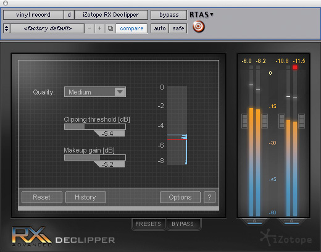Viewport: 321px width, 252px height.
Task: Click the output meter lock icon
Action: click(x=291, y=221)
